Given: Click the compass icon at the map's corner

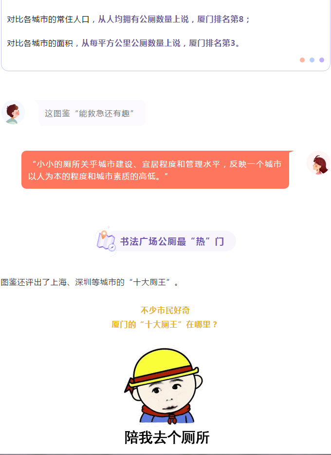Looking at the screenshot, I should (x=112, y=247).
